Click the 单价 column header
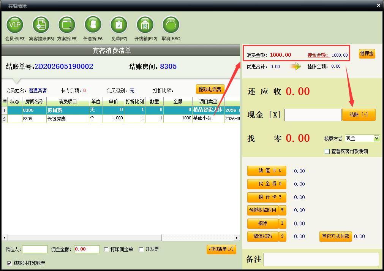Viewport: 384px width, 271px height. click(114, 101)
